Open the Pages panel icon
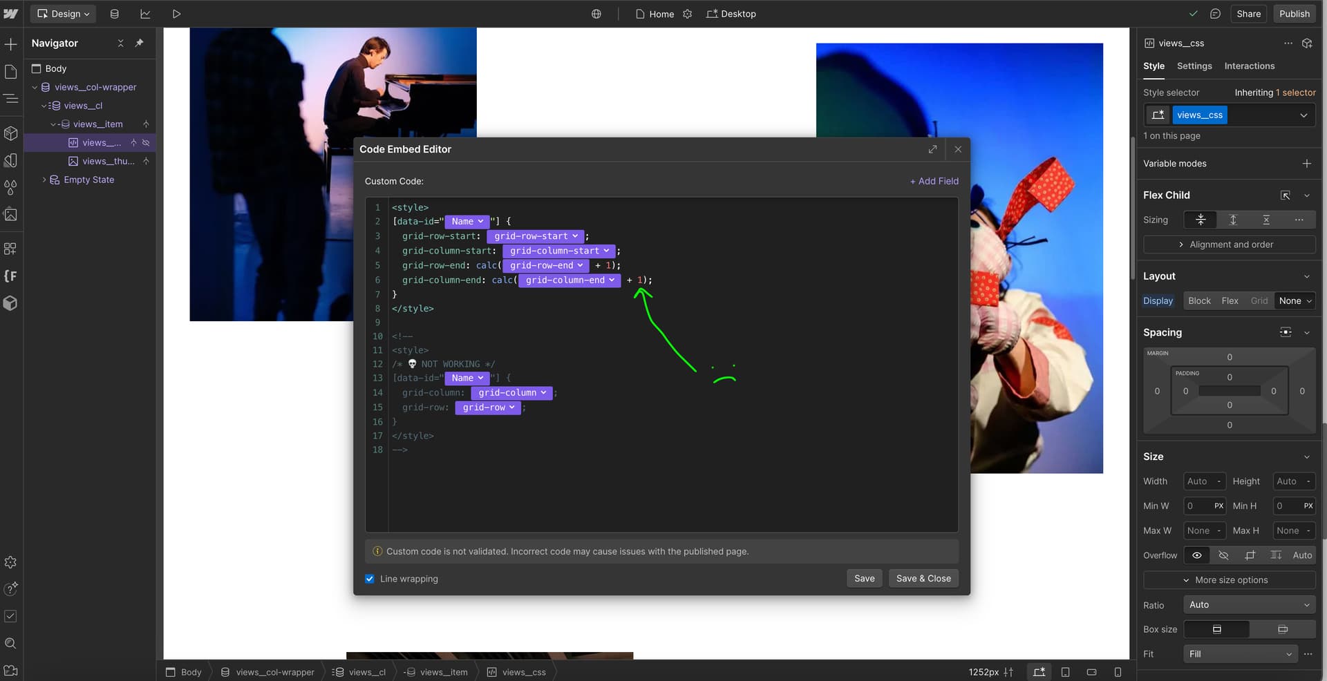Screen dimensions: 1327x681 click(x=10, y=72)
